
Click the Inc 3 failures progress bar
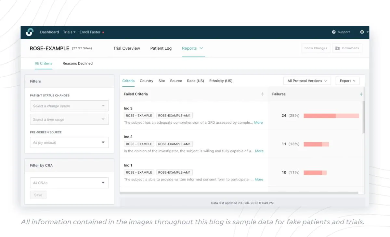pyautogui.click(x=331, y=116)
